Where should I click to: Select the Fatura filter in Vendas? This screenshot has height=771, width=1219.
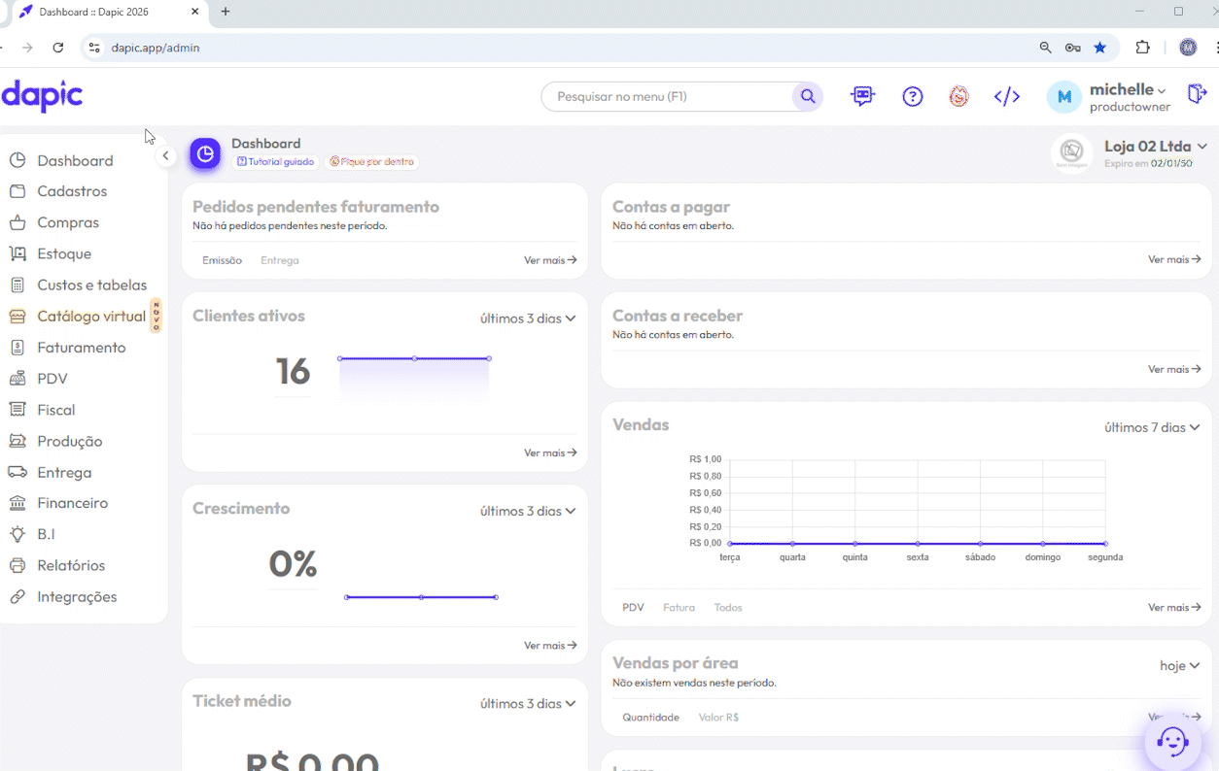pyautogui.click(x=679, y=607)
